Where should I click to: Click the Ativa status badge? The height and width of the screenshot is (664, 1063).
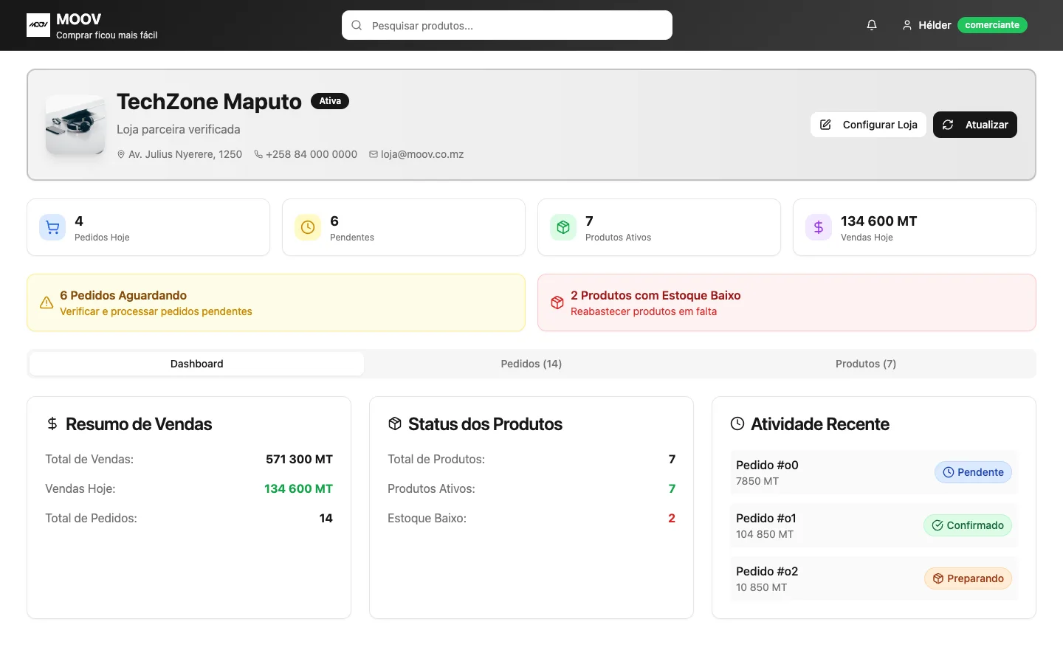coord(330,101)
